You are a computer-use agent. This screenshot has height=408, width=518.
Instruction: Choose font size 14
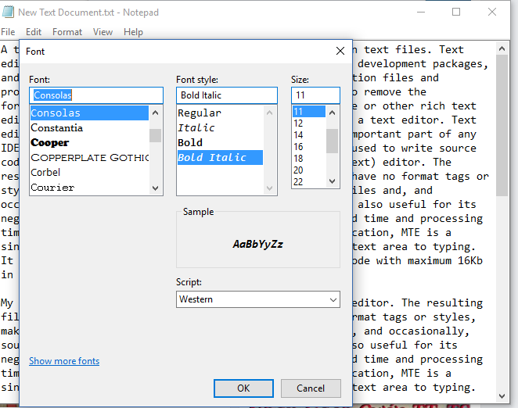coord(298,135)
